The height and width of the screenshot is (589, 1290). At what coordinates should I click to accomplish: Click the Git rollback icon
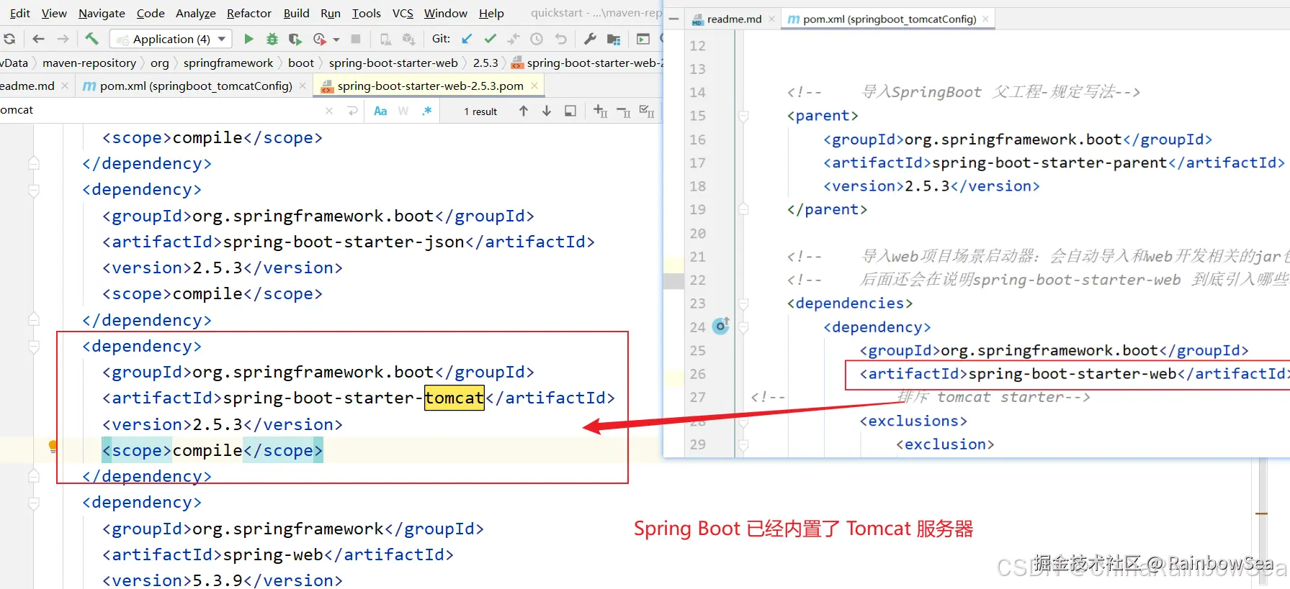click(x=560, y=39)
